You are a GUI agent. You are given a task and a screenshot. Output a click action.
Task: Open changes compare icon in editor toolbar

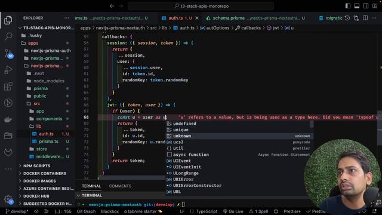coord(356,18)
